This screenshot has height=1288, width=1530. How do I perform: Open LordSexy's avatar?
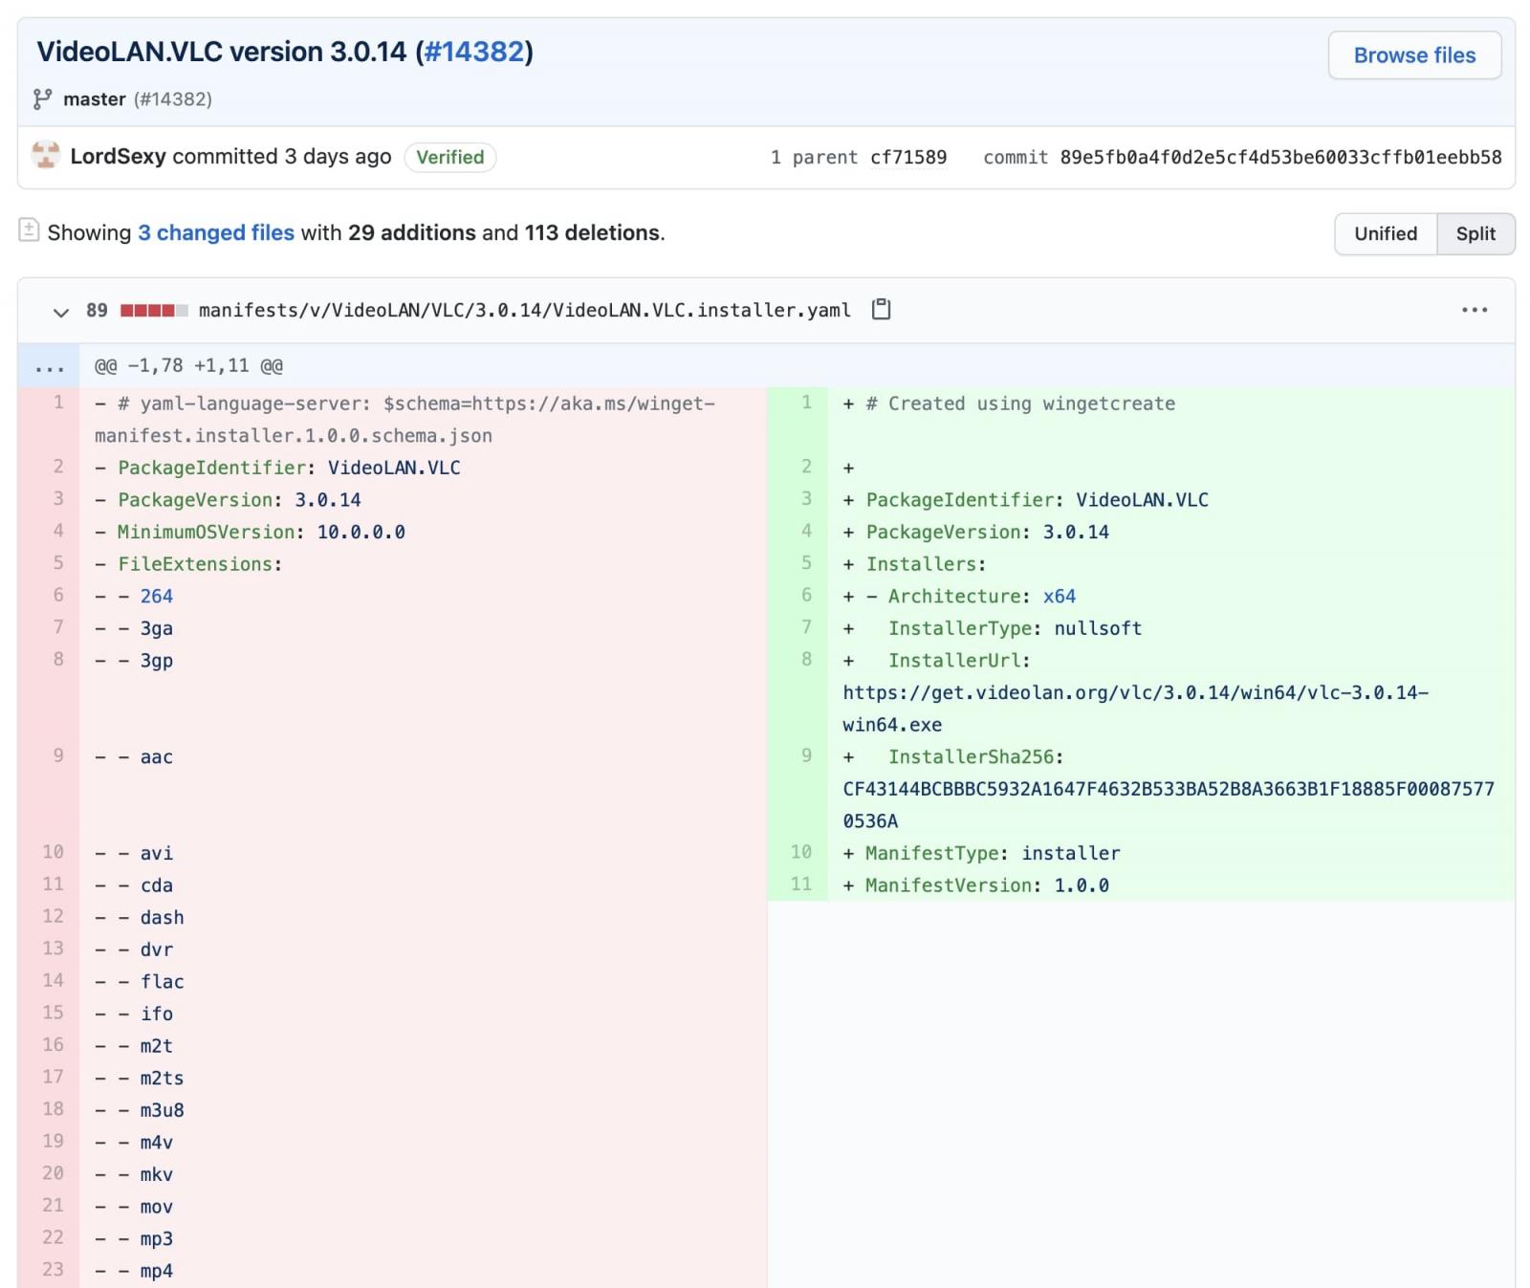pos(46,156)
